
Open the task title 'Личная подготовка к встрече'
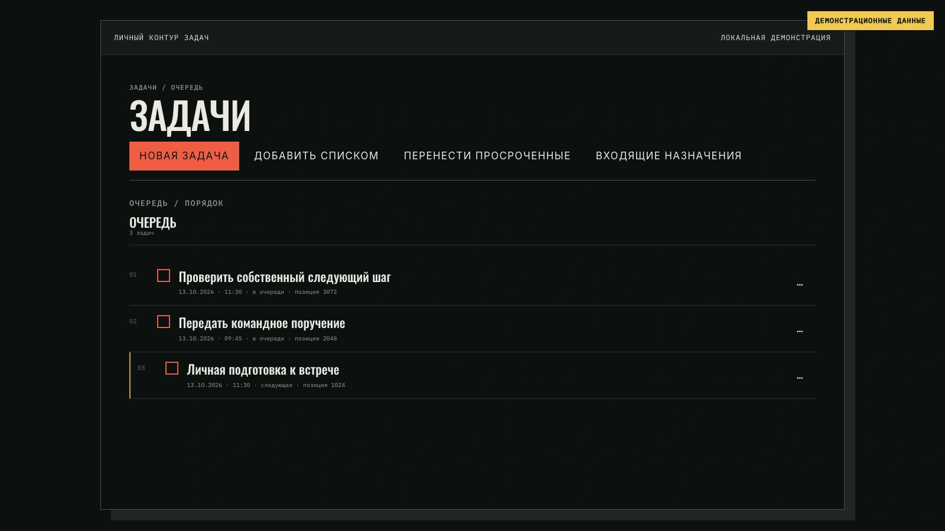coord(263,369)
